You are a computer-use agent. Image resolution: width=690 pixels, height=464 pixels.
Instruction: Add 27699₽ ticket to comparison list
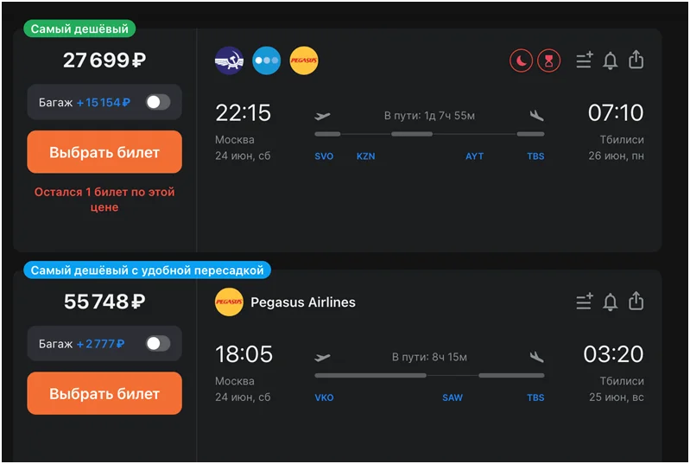585,60
